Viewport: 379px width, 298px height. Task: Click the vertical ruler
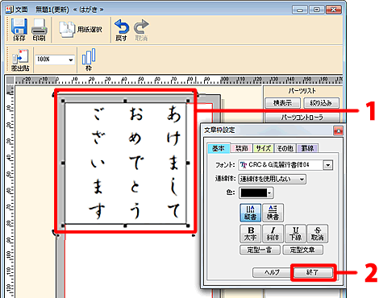pyautogui.click(x=10, y=191)
